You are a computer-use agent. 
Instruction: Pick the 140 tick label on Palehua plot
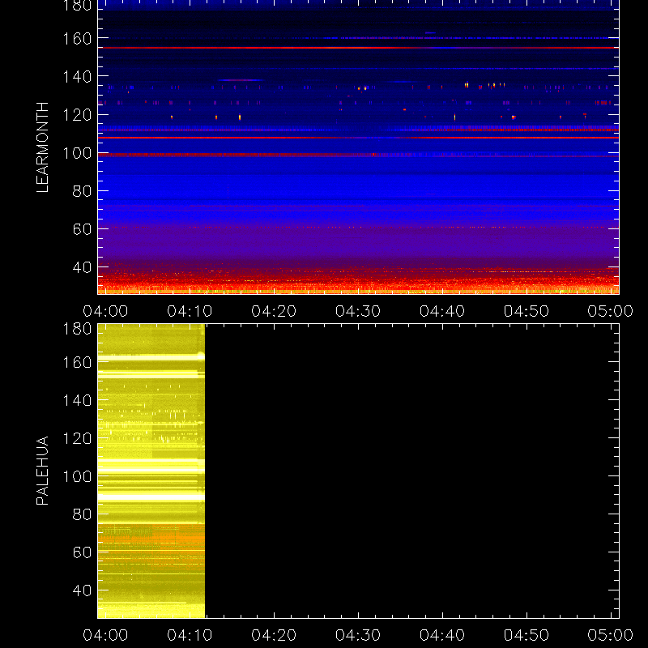[x=77, y=400]
